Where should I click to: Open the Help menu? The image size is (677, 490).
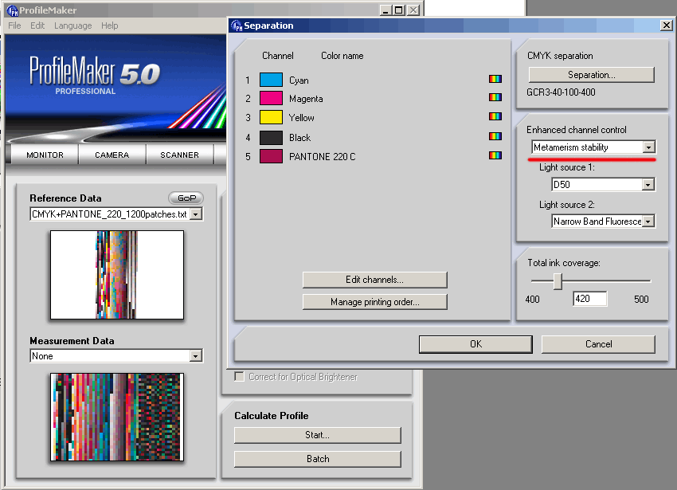(110, 25)
